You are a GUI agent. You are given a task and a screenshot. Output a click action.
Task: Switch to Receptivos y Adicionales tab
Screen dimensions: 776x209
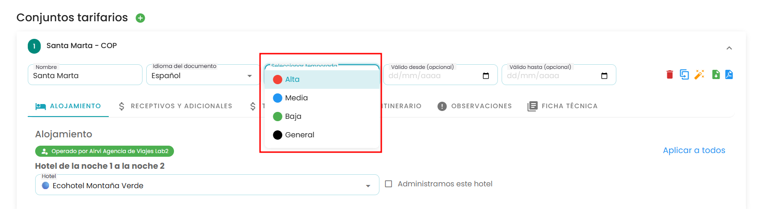(175, 106)
